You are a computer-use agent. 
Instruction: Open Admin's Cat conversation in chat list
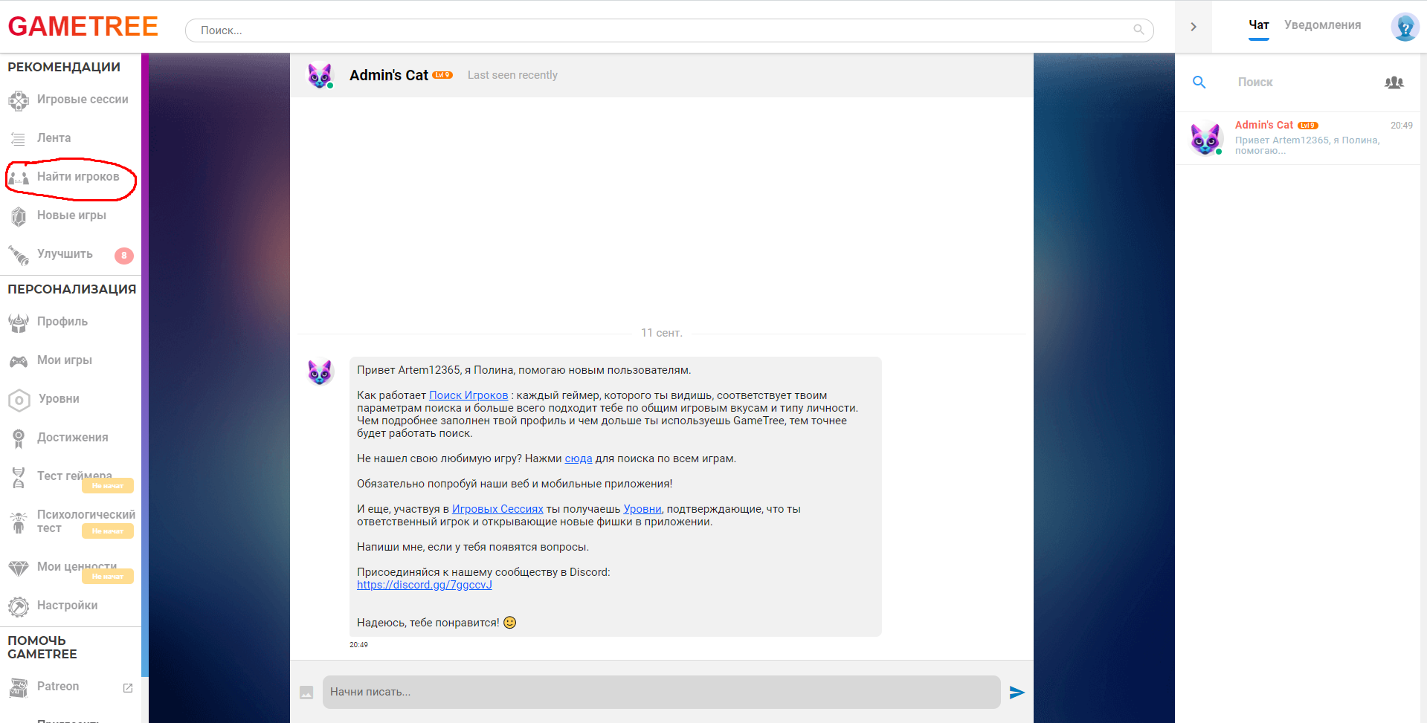pyautogui.click(x=1300, y=138)
